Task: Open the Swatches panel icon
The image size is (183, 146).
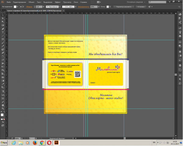Action: pyautogui.click(x=180, y=28)
